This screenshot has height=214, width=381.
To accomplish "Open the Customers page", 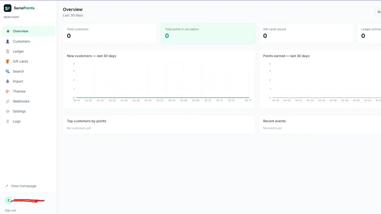I will click(x=29, y=41).
